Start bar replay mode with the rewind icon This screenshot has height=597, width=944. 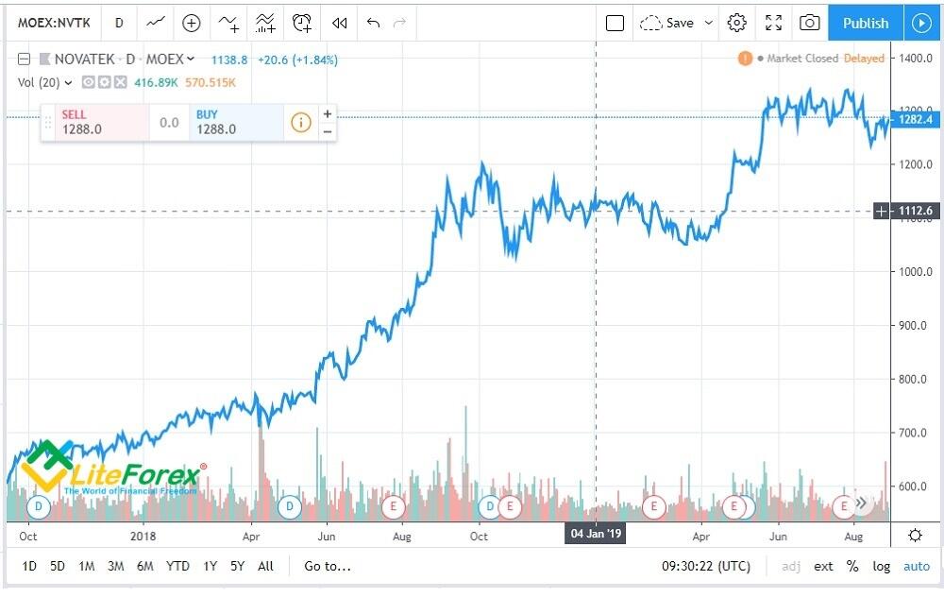tap(340, 23)
